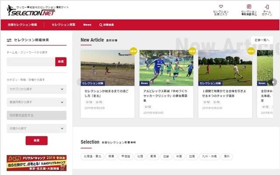Click the dribble camp 2019 banner ad
This screenshot has height=175, width=280.
36,163
